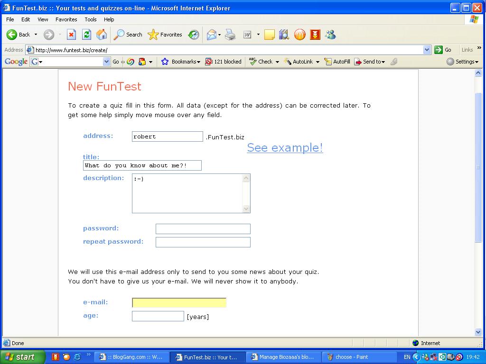Click the Google toolbar search box
The width and height of the screenshot is (486, 364).
70,62
